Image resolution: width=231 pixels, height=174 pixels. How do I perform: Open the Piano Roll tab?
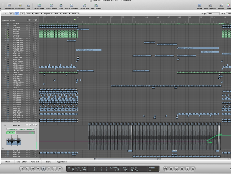pos(35,162)
